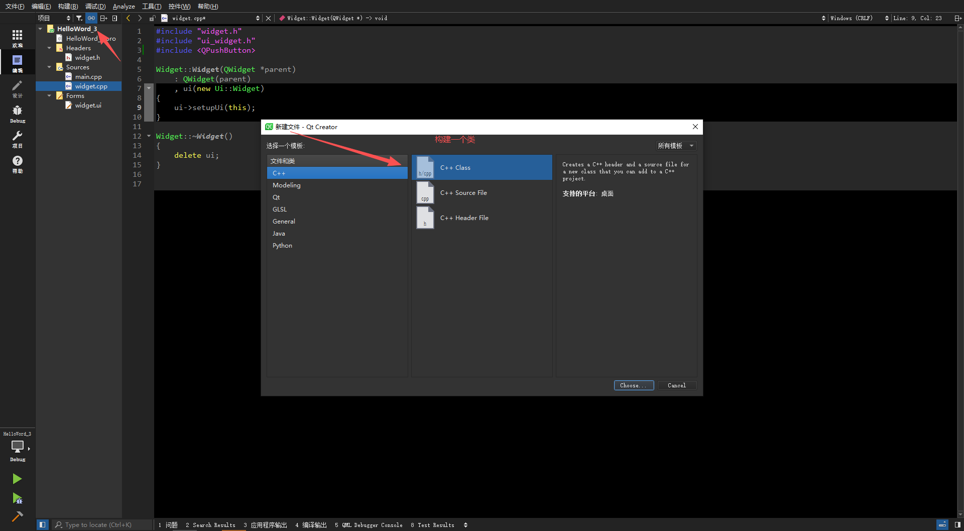Collapse the HelloWord_3 project node

[x=40, y=29]
